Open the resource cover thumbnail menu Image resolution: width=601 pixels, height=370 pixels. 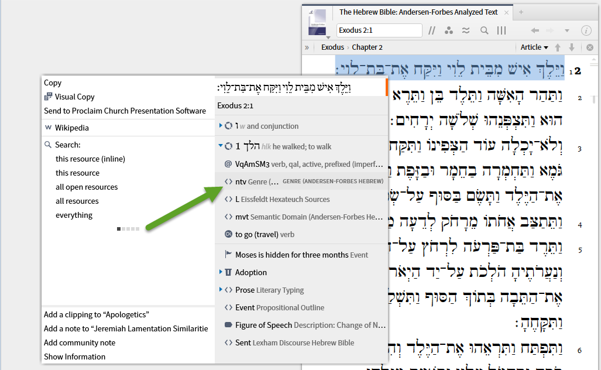tap(317, 23)
